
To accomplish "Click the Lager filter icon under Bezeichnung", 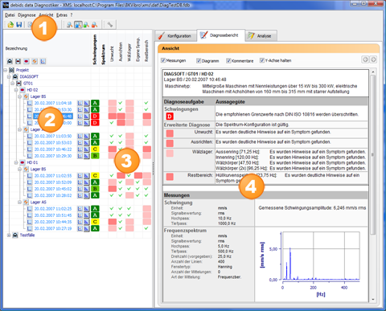I will [35, 61].
